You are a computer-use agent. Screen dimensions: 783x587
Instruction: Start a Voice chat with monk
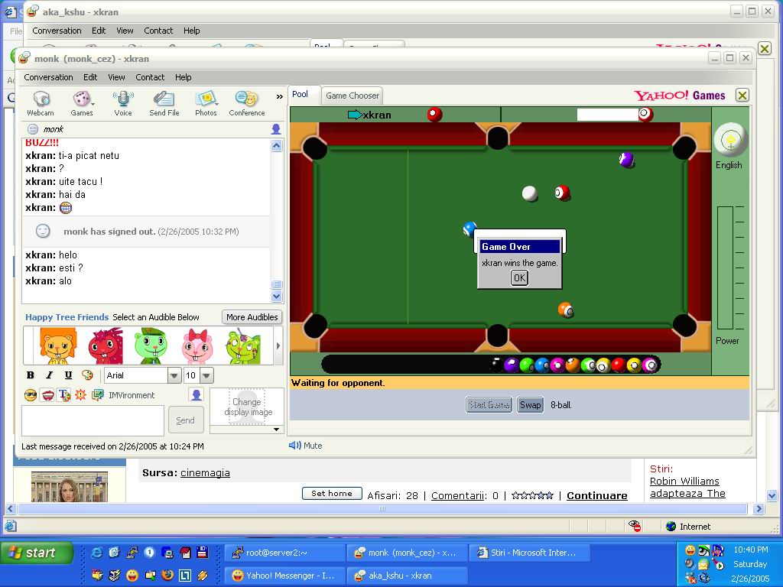point(123,103)
